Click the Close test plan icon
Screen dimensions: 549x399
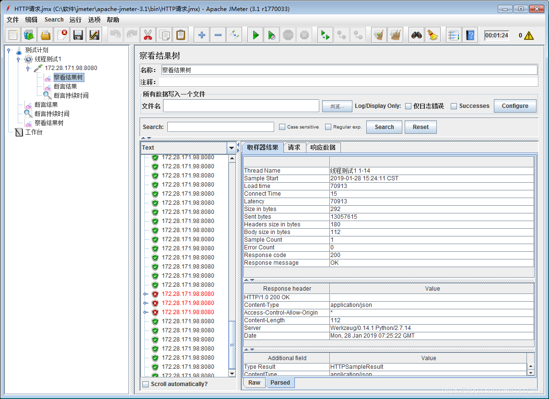(62, 35)
